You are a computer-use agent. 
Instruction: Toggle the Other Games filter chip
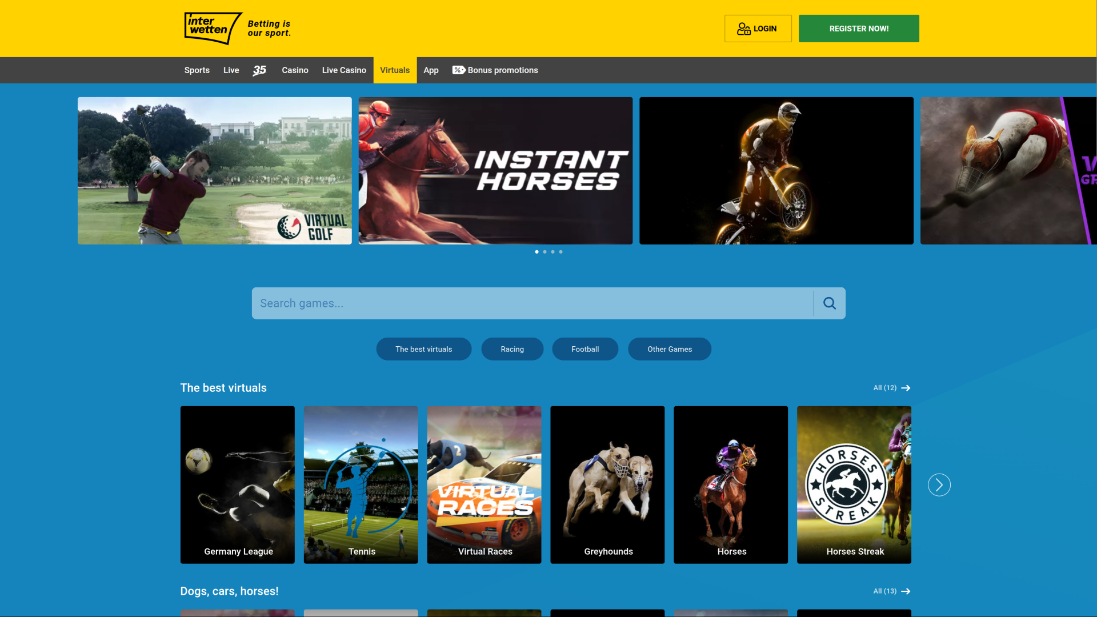click(669, 349)
